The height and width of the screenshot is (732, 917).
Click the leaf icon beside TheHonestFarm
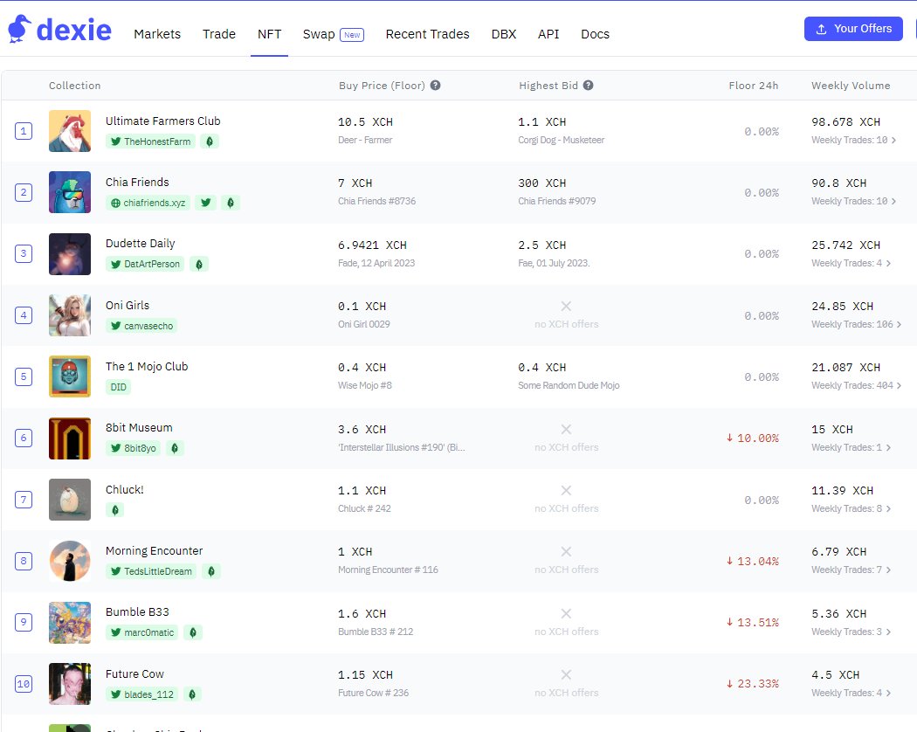click(210, 141)
